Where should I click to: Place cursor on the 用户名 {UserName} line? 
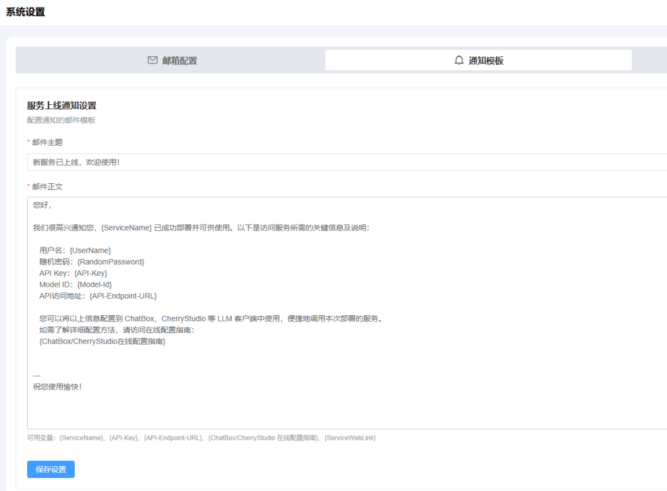(75, 250)
